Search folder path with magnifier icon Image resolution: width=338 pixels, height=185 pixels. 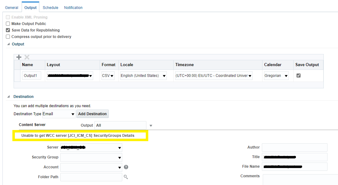126,177
